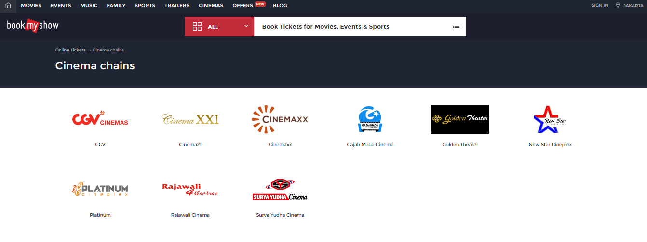Click the Cinema chains page heading
This screenshot has width=647, height=242.
[x=95, y=65]
